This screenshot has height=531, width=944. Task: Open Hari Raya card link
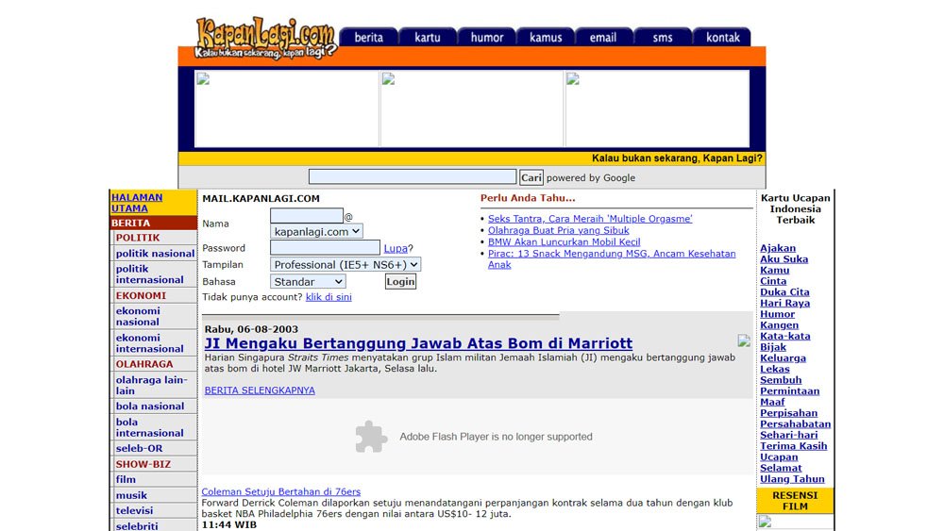coord(785,303)
